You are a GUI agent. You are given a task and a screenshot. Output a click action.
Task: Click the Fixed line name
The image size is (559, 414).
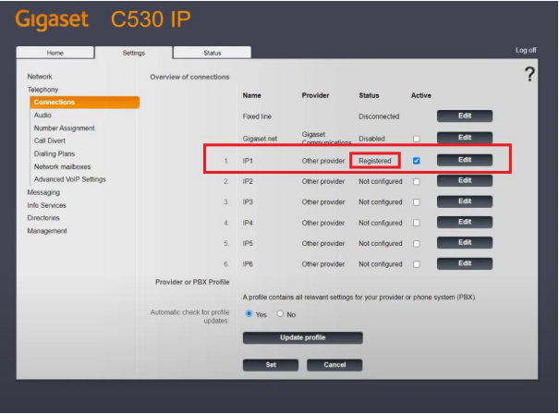(x=257, y=116)
